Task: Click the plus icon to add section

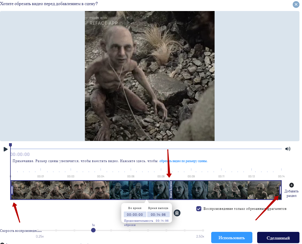Action: (291, 185)
